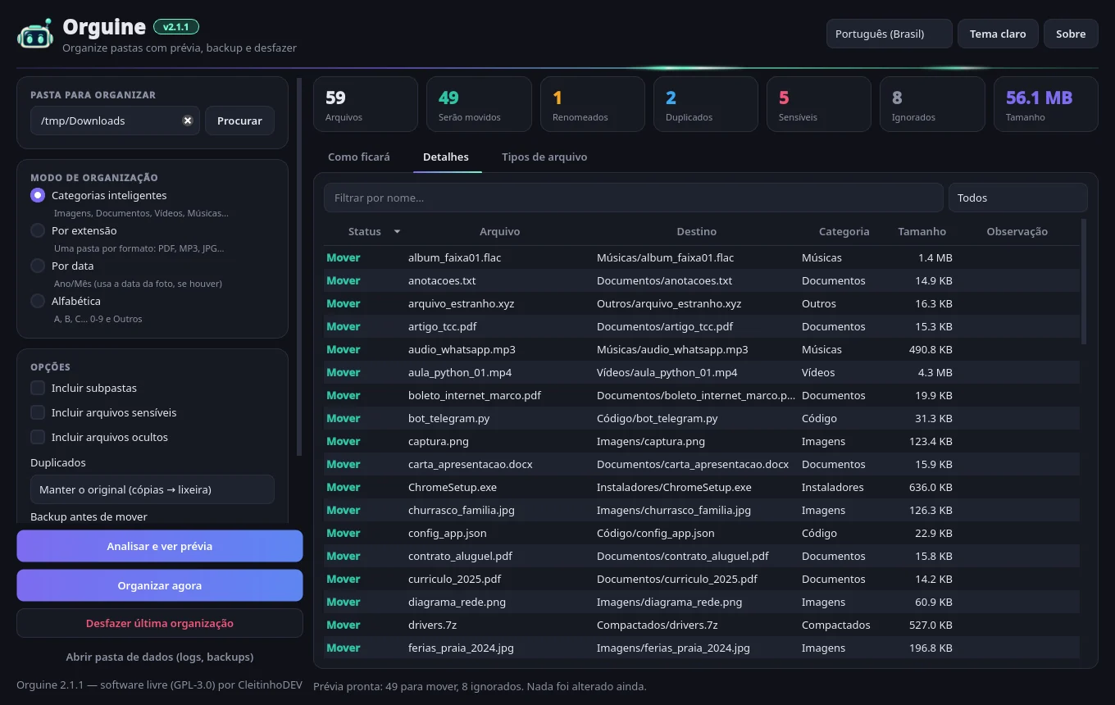Click the Organizar agora button
Viewport: 1115px width, 705px height.
[x=160, y=585]
